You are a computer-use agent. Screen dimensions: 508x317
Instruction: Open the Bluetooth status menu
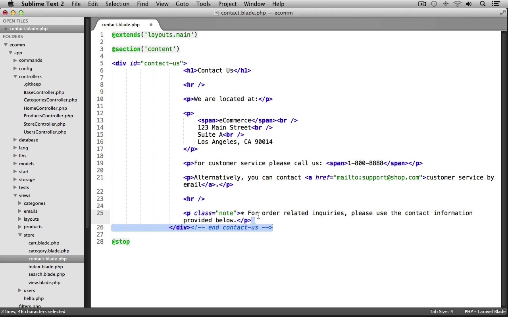click(446, 4)
